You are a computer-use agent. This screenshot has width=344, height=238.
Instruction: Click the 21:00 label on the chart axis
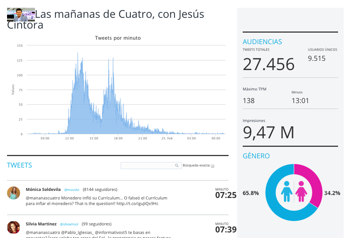[142, 138]
